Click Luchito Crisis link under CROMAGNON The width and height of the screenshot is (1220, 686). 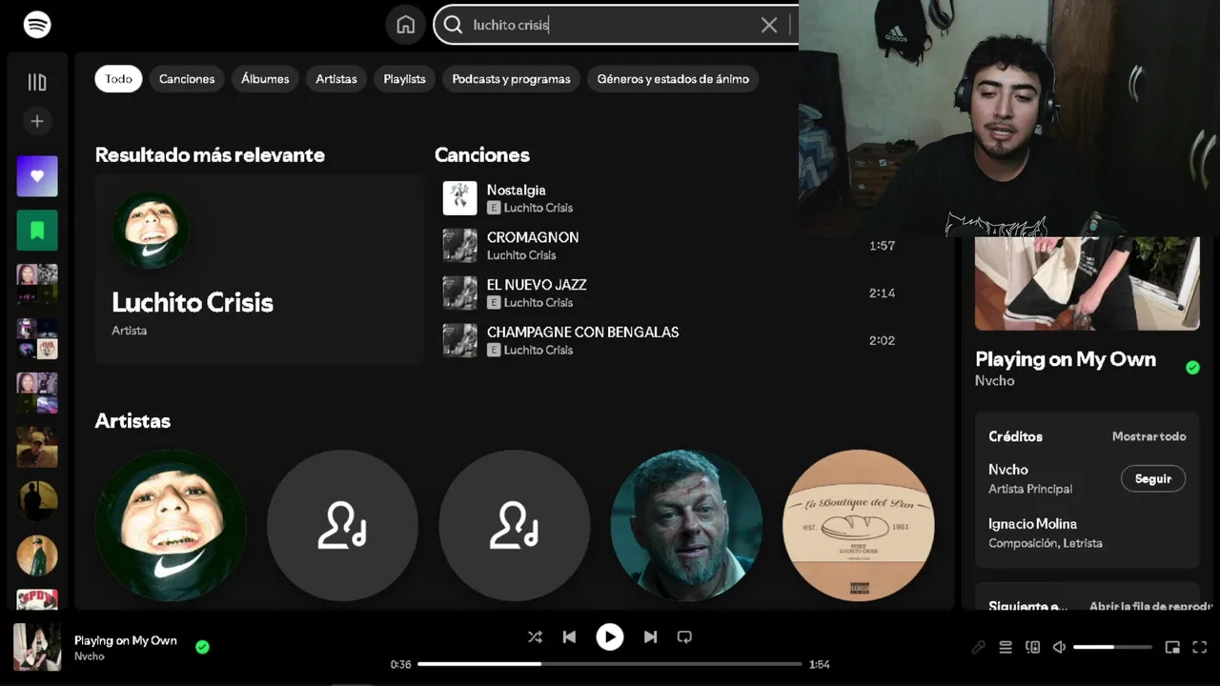(521, 255)
